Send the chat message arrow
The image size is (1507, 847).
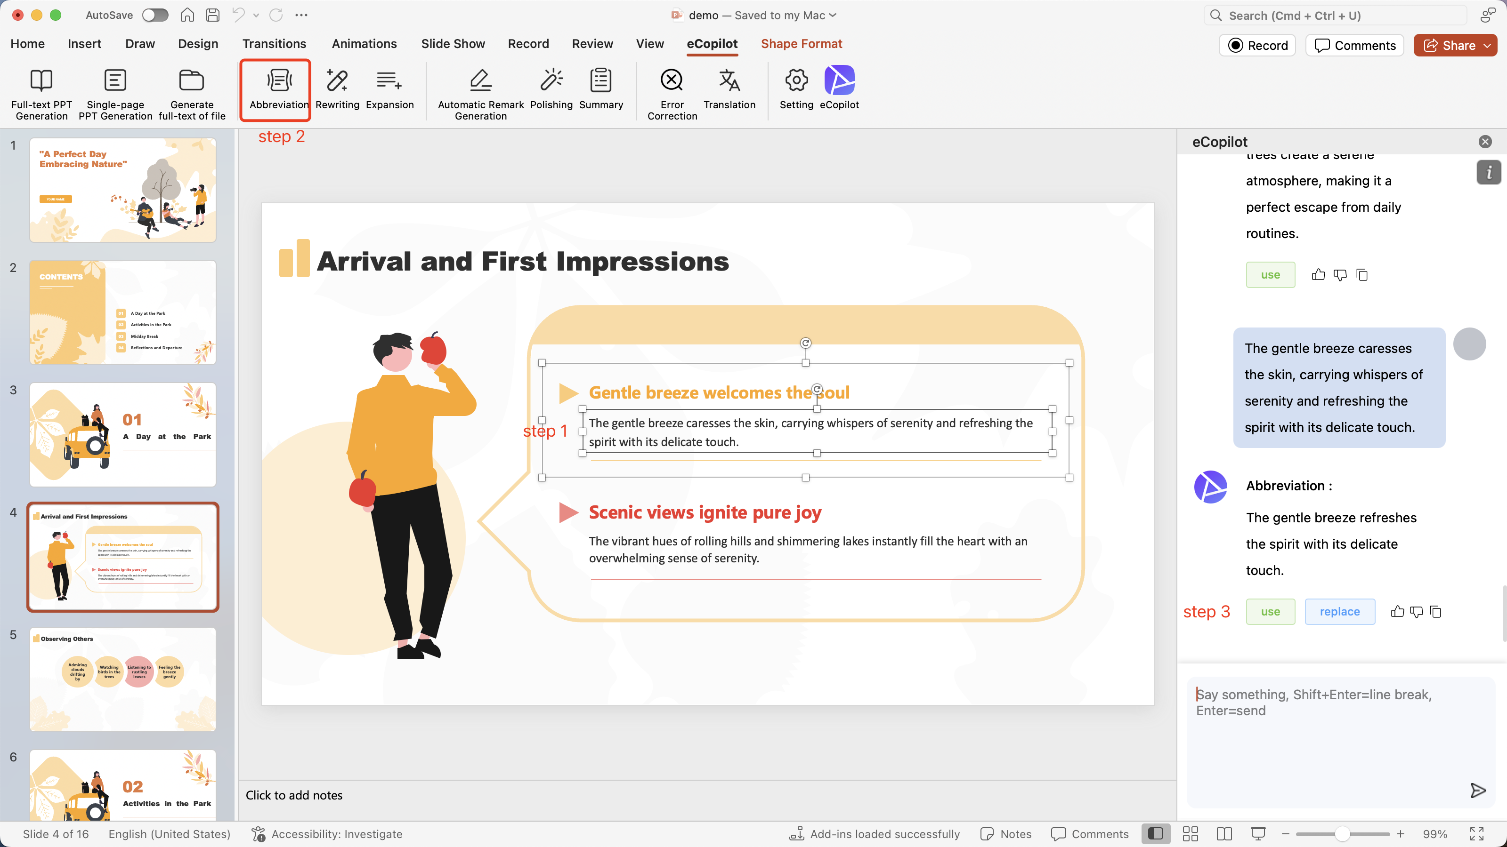click(x=1478, y=791)
